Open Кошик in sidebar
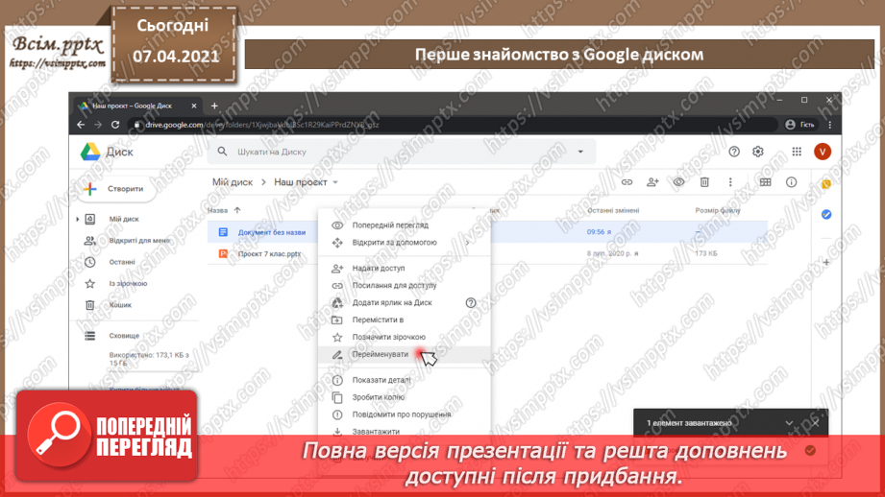The height and width of the screenshot is (497, 885). click(120, 305)
